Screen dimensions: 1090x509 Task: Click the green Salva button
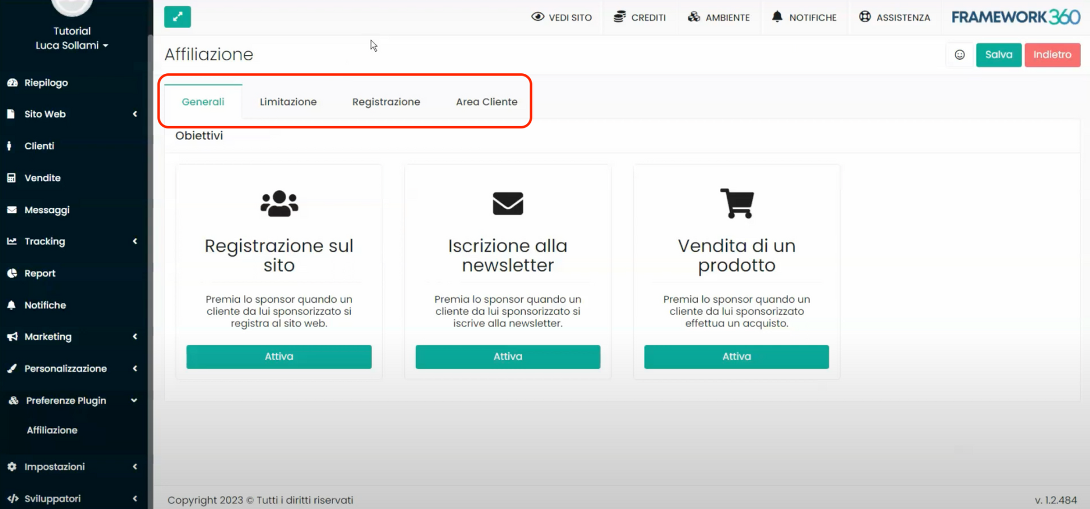[x=999, y=55]
